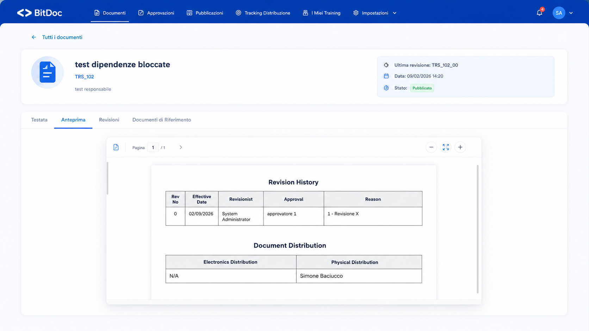Click the '1 - Revisione X' reason cell
589x331 pixels.
click(373, 216)
